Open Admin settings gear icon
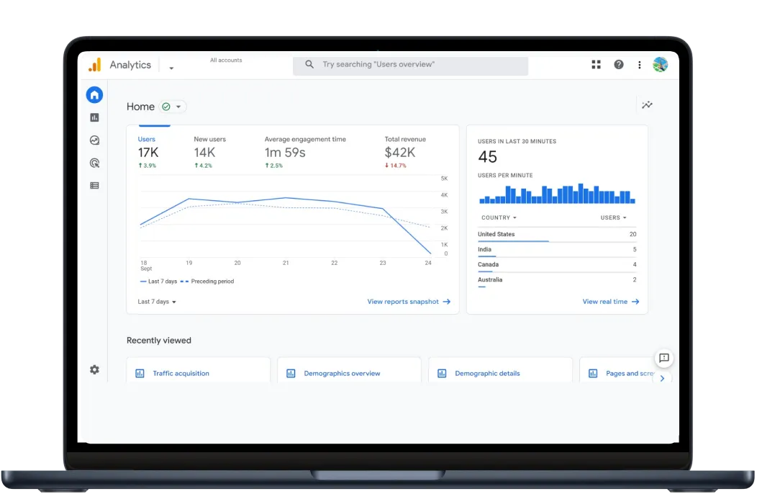The height and width of the screenshot is (494, 757). [x=95, y=369]
